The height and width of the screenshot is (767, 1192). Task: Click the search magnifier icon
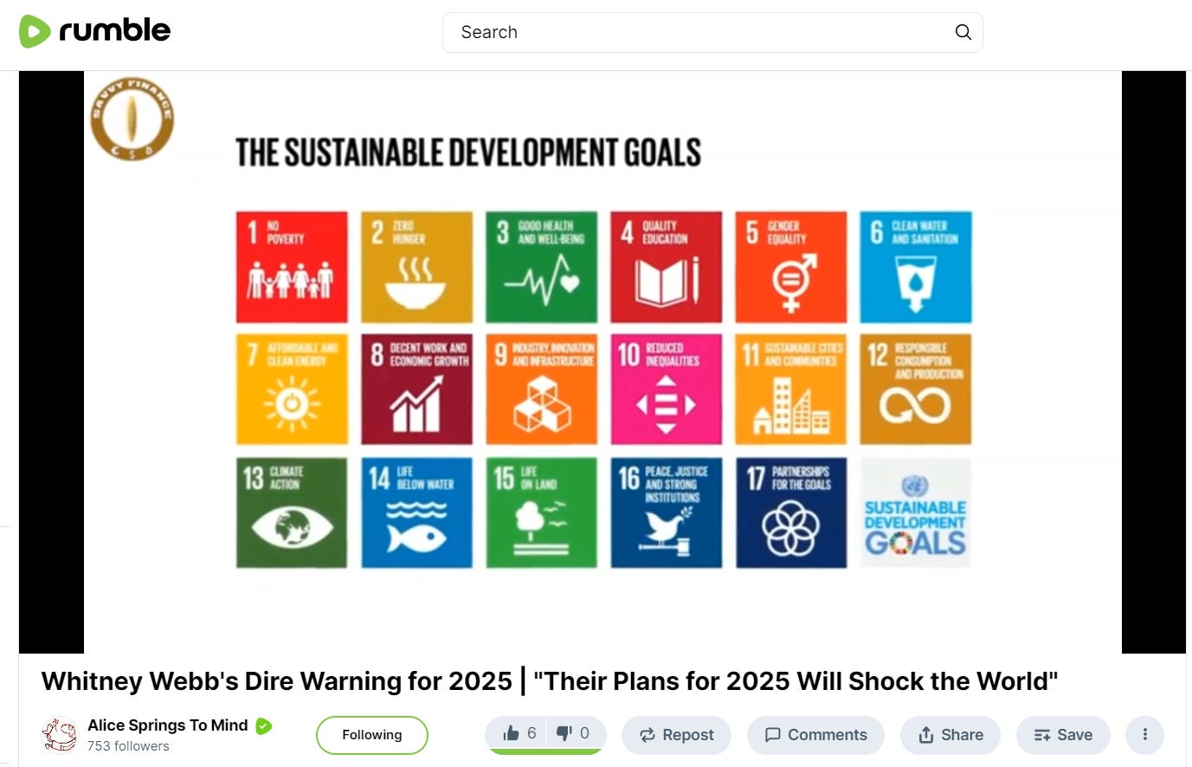pos(963,32)
